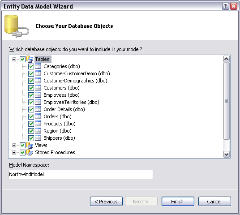Click the Stored Procedures folder icon
This screenshot has width=240, height=215.
30,152
